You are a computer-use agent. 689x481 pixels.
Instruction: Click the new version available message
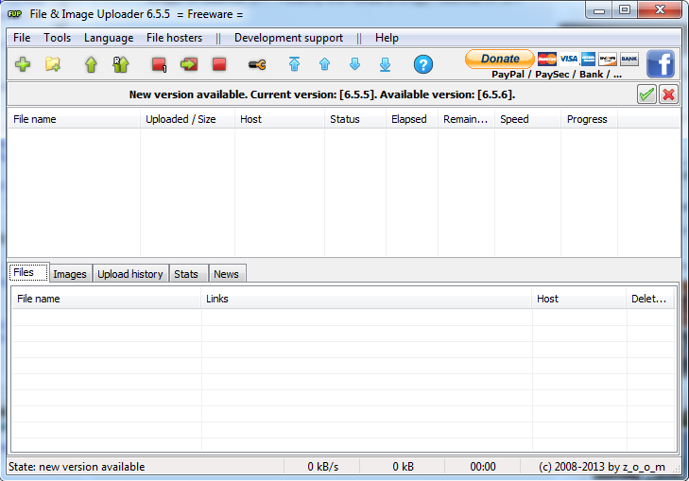pyautogui.click(x=322, y=94)
